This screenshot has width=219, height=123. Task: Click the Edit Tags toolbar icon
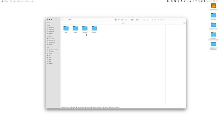pos(147,20)
